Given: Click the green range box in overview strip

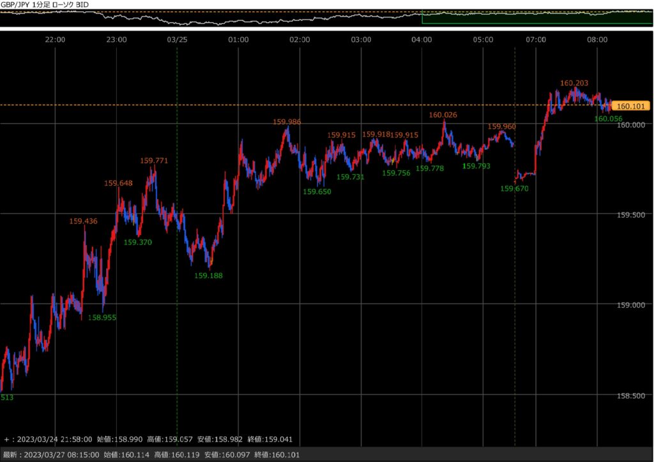Looking at the screenshot, I should [x=536, y=17].
